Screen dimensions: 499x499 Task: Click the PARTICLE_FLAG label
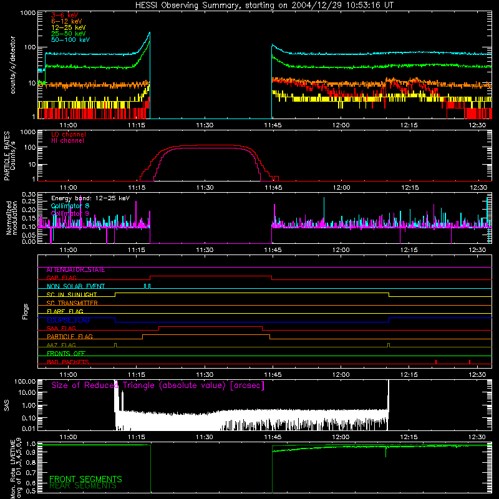coord(70,337)
